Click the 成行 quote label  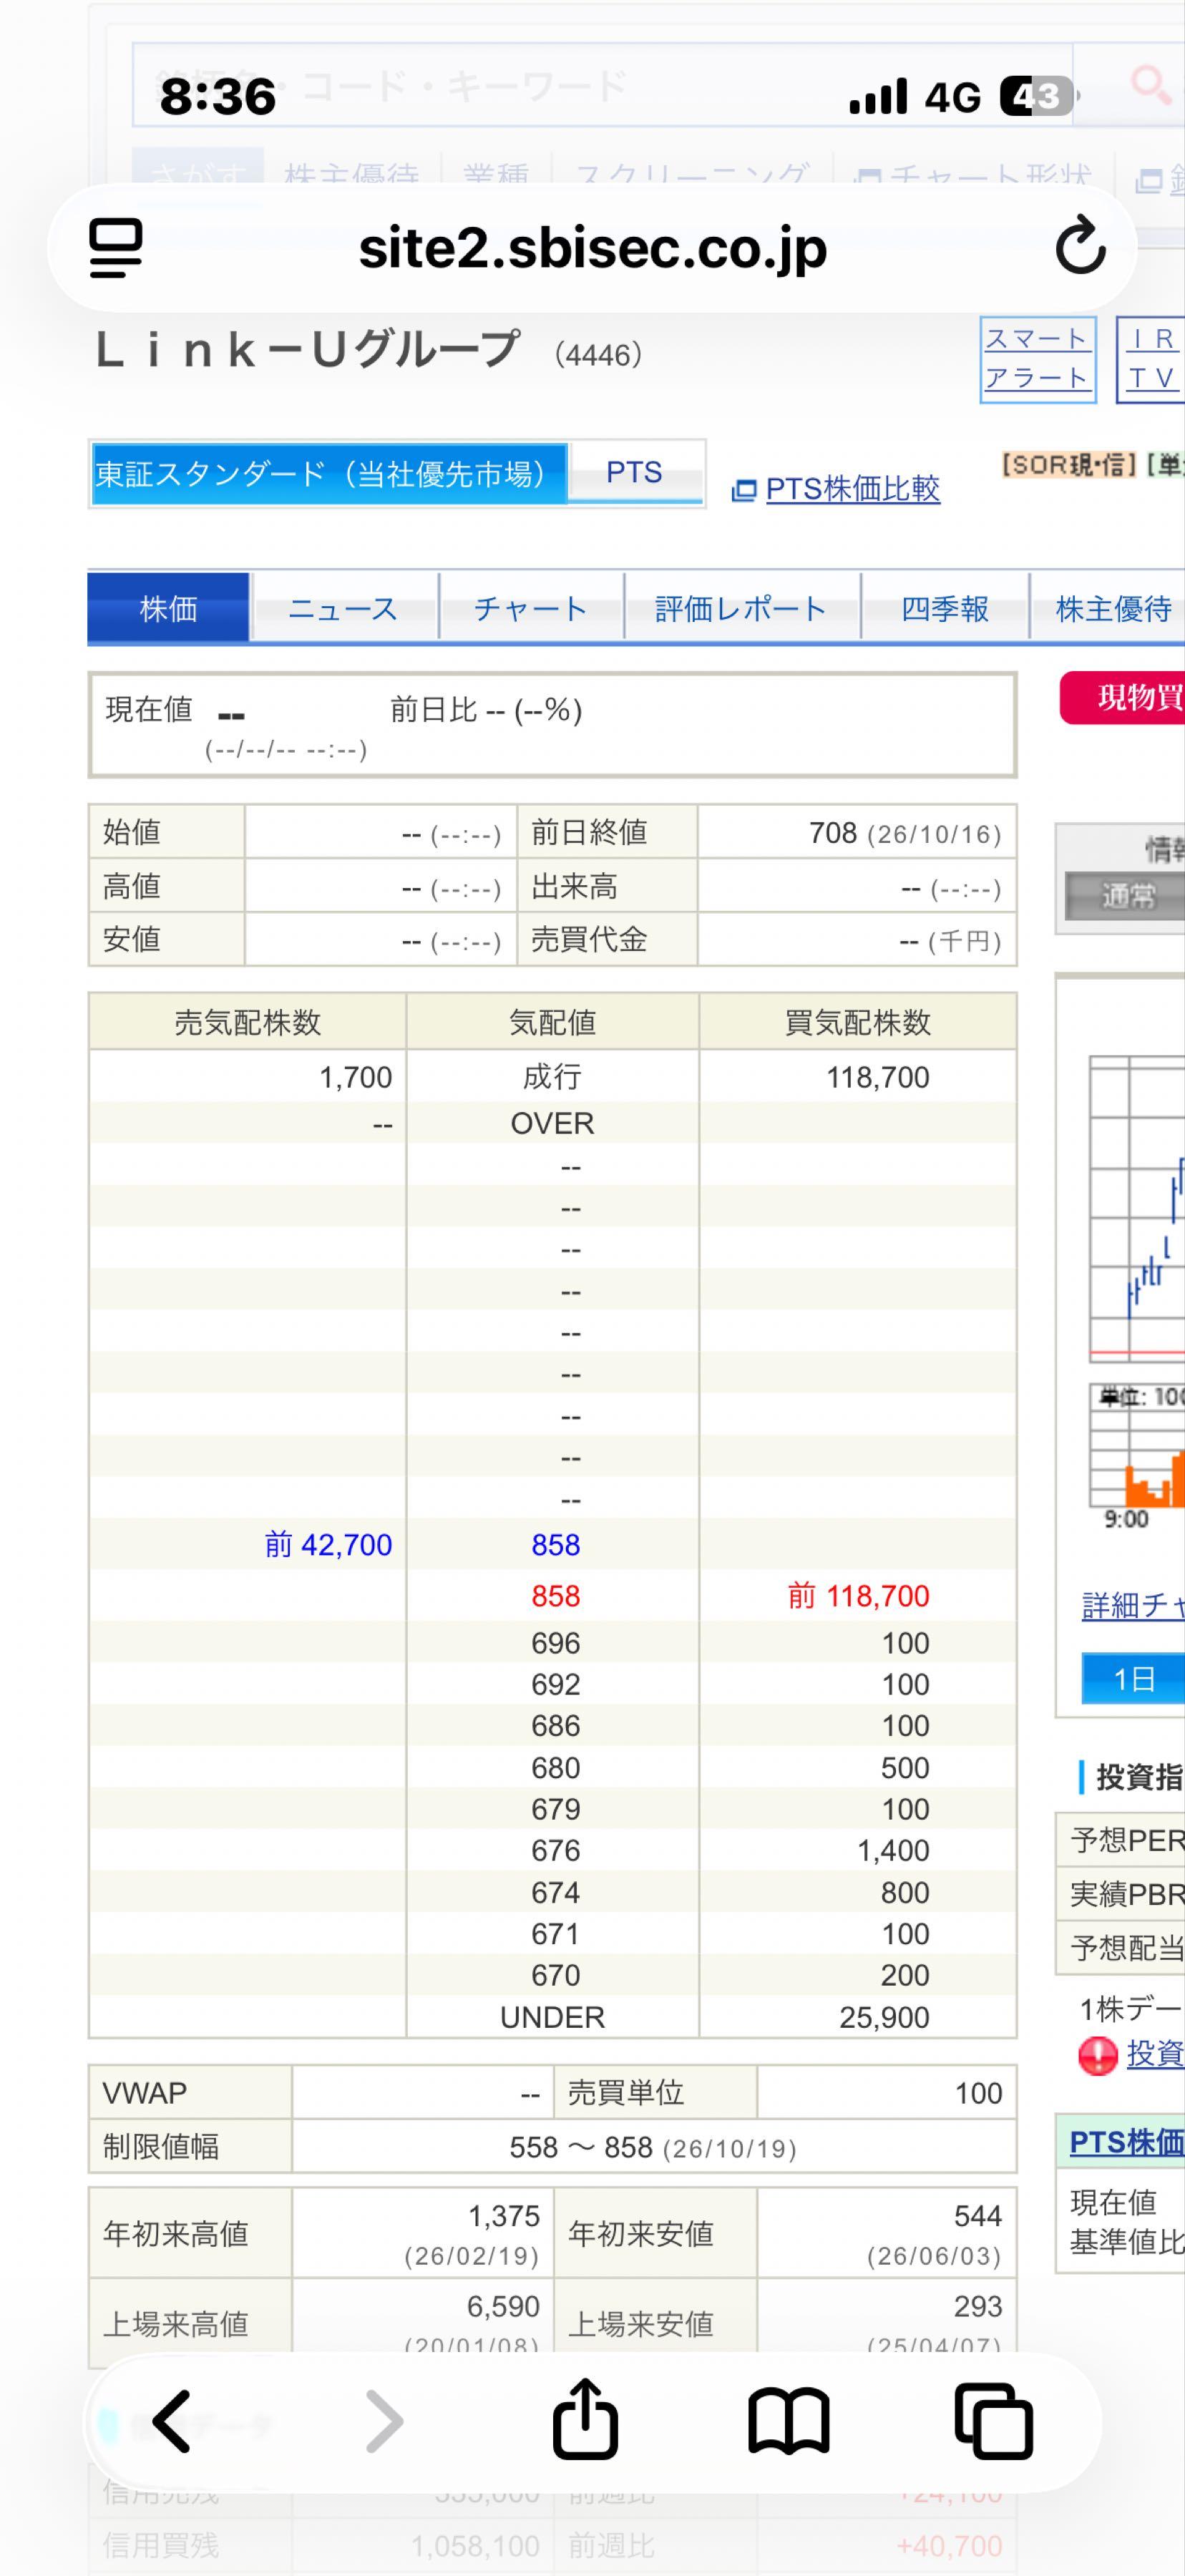(552, 1077)
